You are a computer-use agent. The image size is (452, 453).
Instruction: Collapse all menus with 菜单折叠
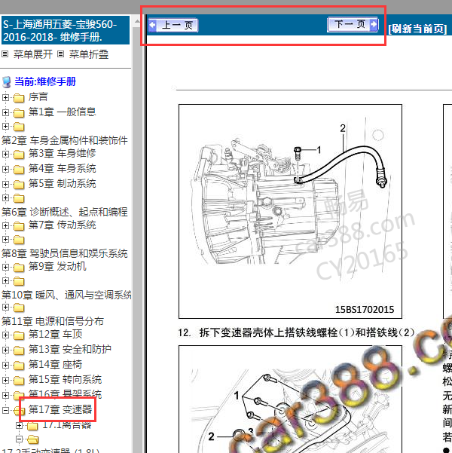click(89, 54)
